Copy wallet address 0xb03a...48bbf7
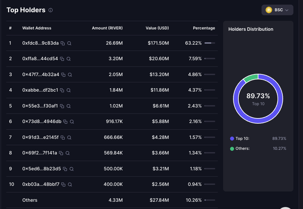The height and width of the screenshot is (209, 303). (63, 185)
